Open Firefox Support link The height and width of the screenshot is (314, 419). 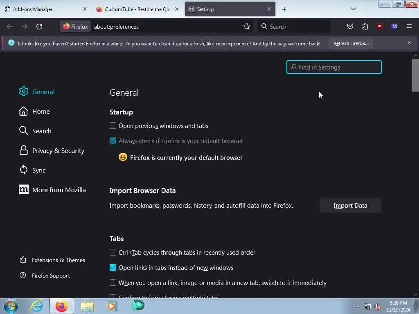[45, 276]
